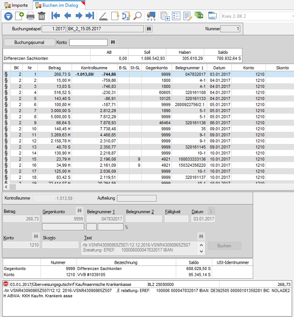Click the document with pencil icon
The height and width of the screenshot is (317, 294).
[187, 16]
